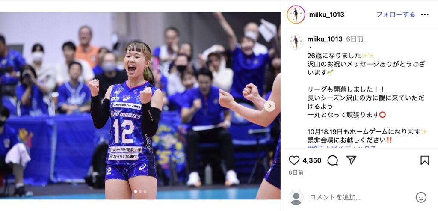
Task: Open emoji picker smiley icon
Action: (x=421, y=198)
